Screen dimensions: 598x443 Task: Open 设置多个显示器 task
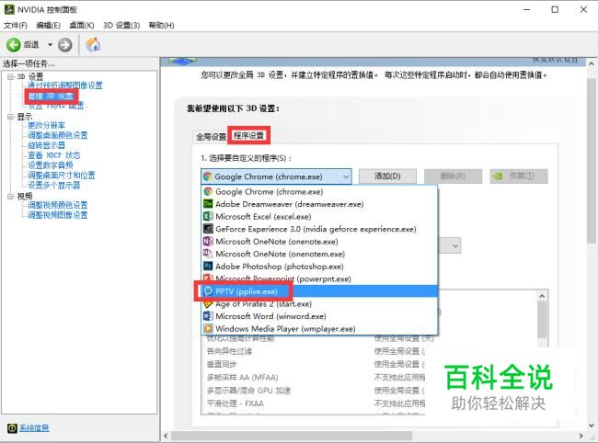click(53, 185)
